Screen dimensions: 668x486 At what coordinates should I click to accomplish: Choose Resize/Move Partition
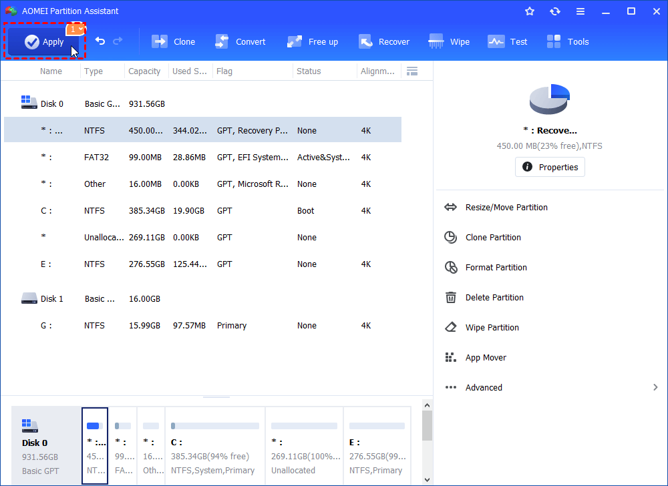tap(506, 208)
